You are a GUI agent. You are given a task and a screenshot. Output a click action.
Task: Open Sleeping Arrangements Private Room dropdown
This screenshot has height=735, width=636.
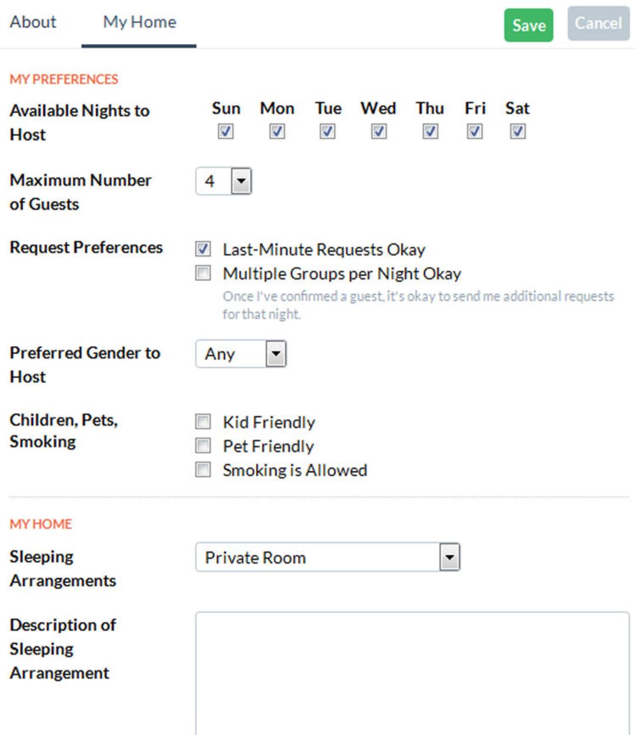point(327,557)
